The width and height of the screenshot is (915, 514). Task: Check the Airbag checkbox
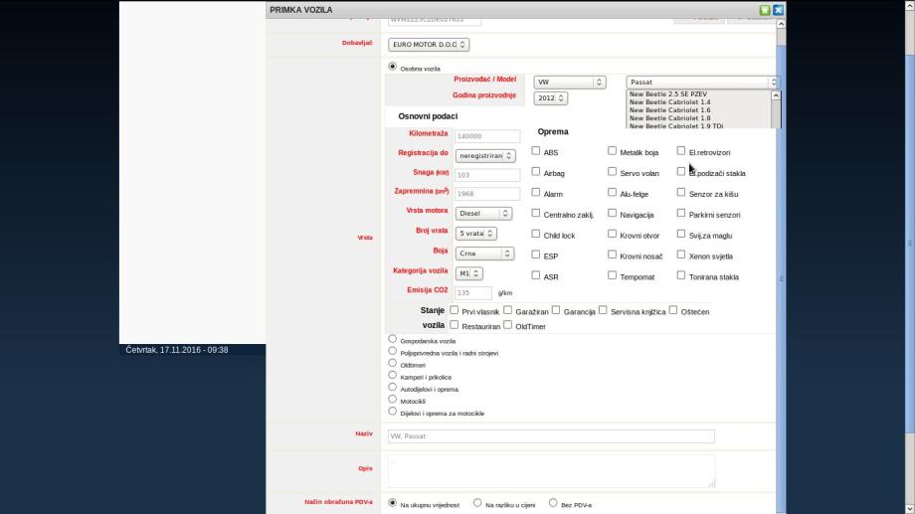[x=536, y=172]
